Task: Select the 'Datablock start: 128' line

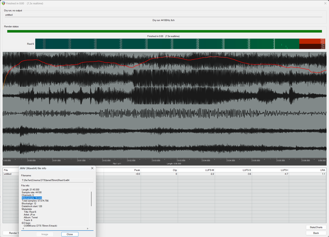Action: (32, 206)
